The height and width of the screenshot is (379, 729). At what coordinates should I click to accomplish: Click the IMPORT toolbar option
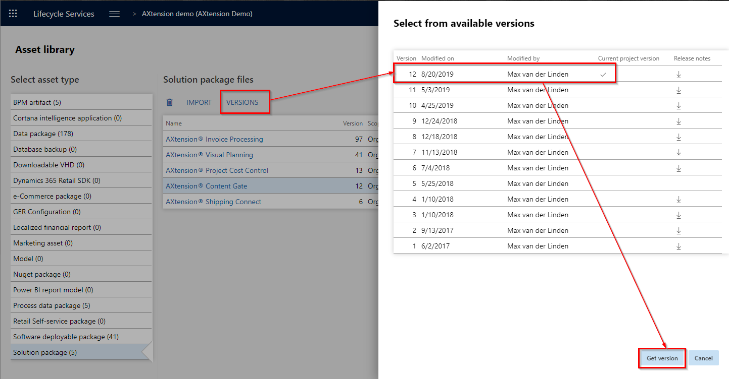[199, 102]
